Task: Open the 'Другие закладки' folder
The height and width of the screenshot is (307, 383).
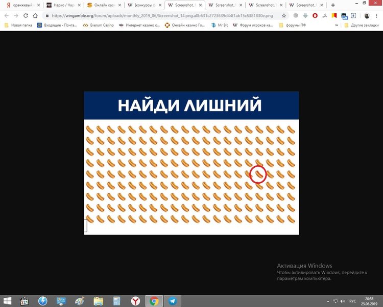Action: [x=361, y=25]
